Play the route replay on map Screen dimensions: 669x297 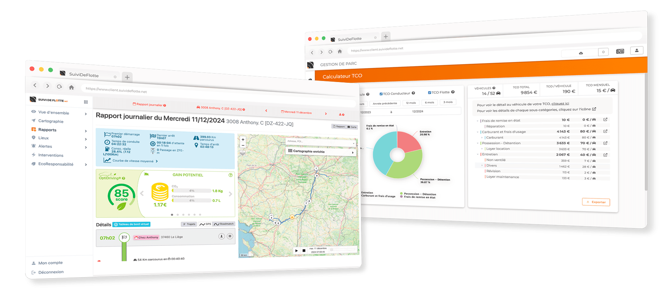[x=296, y=251]
